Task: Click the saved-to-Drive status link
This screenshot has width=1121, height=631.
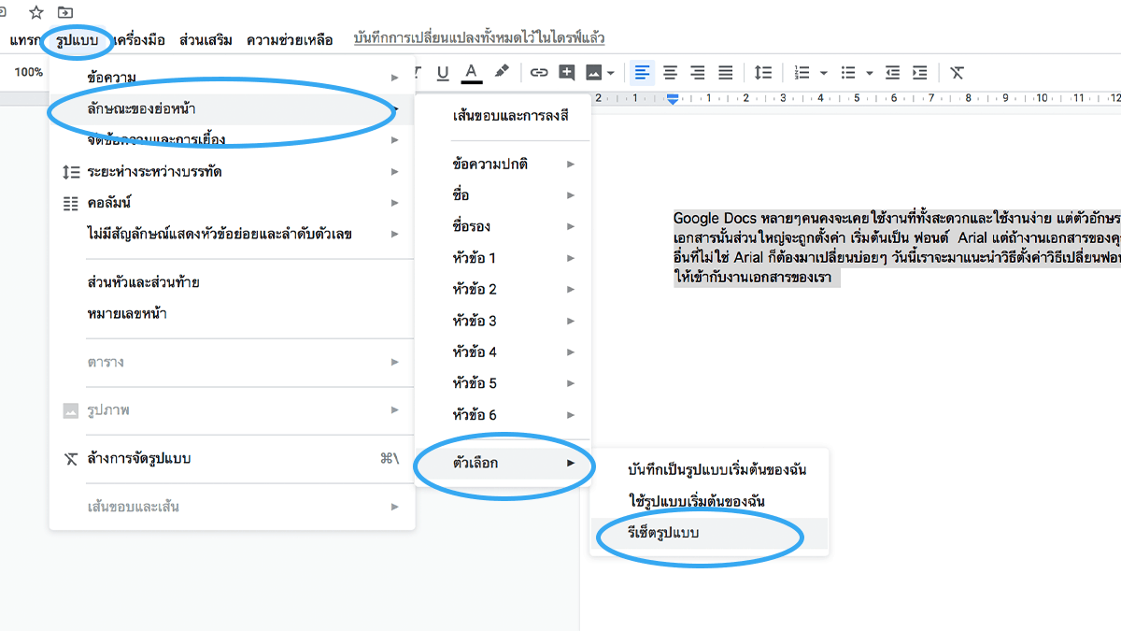Action: point(479,38)
